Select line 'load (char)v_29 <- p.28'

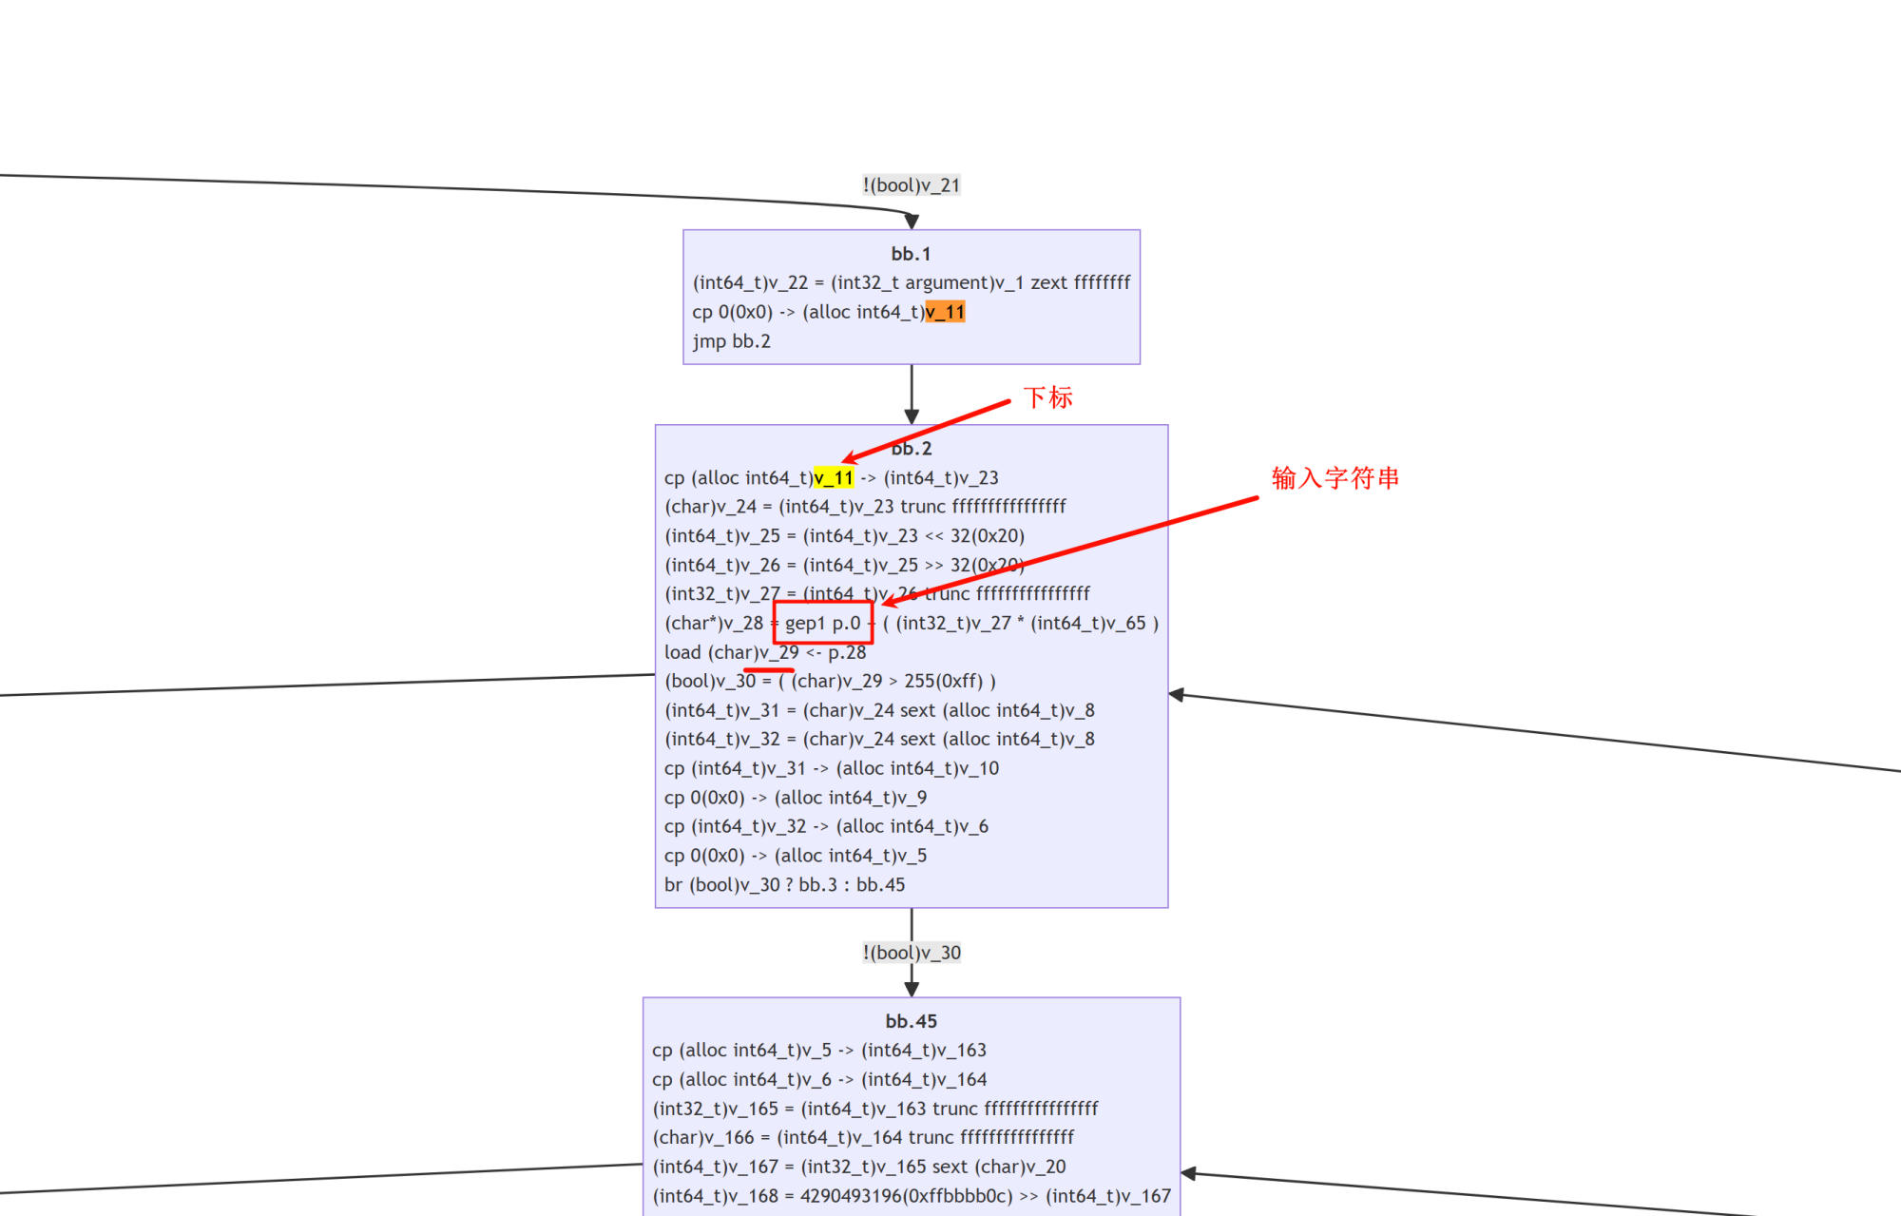click(765, 652)
